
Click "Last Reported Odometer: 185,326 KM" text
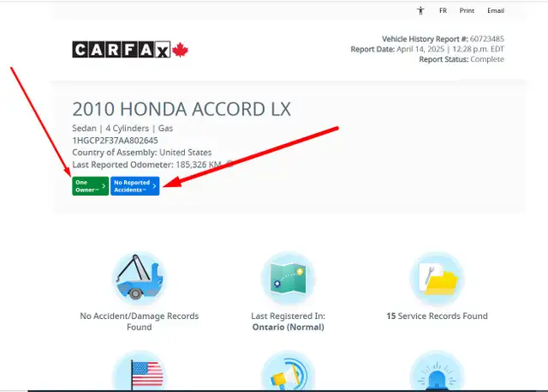point(146,165)
